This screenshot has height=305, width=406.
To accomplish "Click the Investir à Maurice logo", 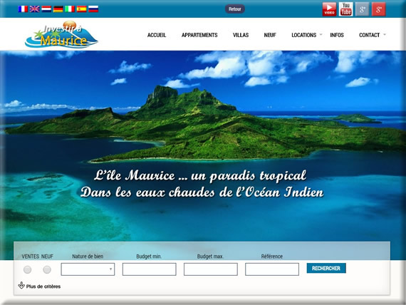I will click(x=61, y=34).
